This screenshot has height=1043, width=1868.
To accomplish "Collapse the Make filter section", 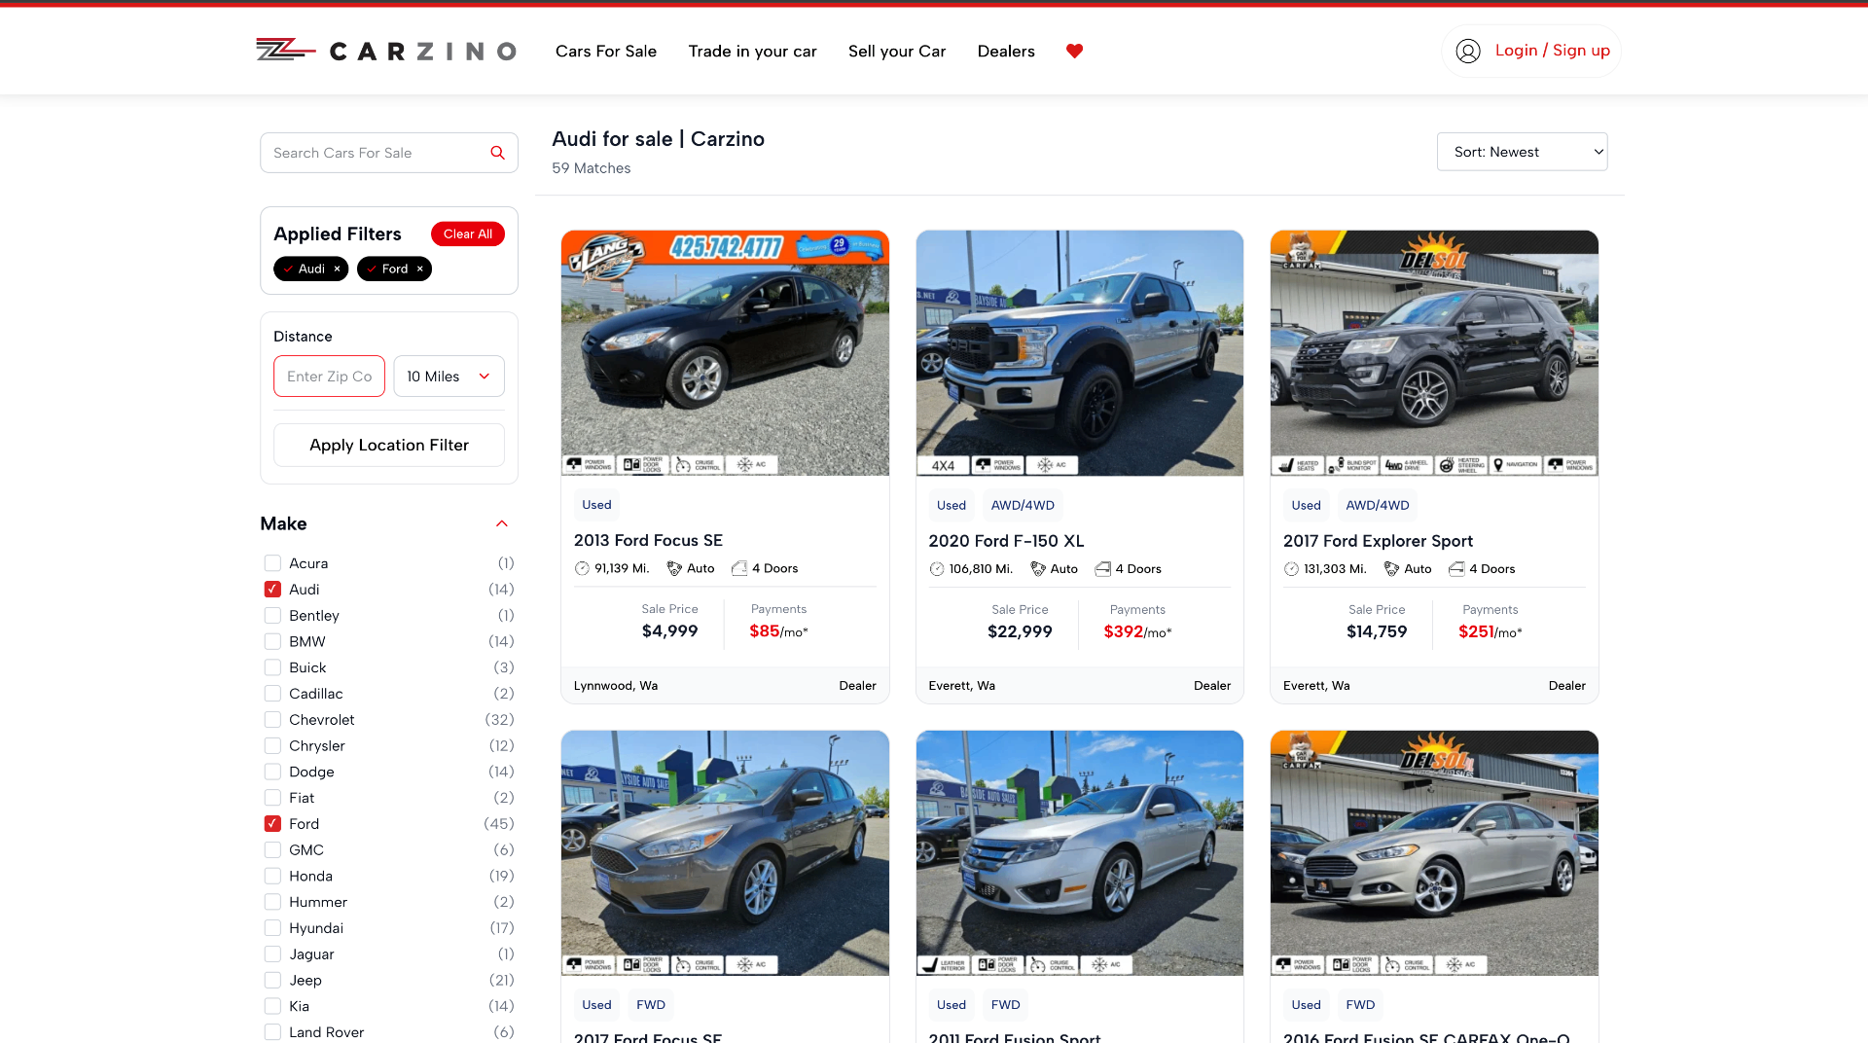I will click(x=502, y=523).
